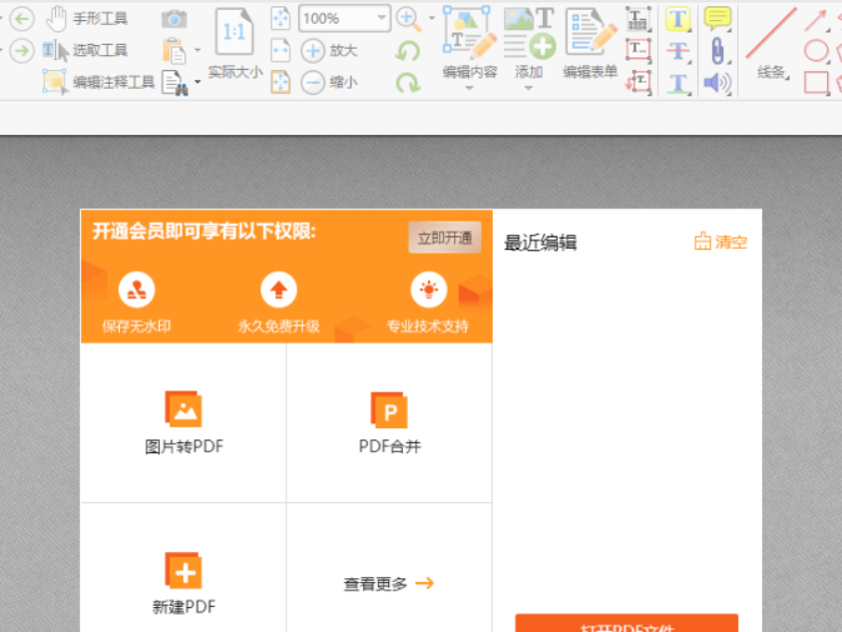Rotate view counterclockwise with green arrow
The height and width of the screenshot is (632, 842).
coord(408,51)
